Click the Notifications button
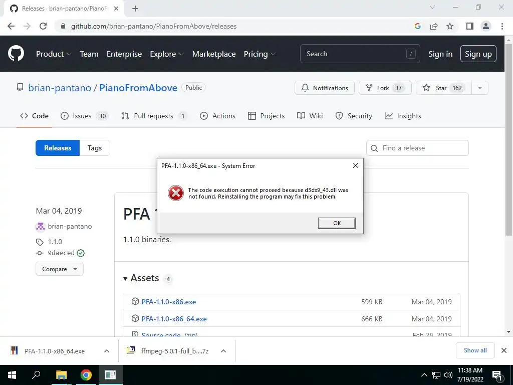This screenshot has width=513, height=385. coord(325,88)
